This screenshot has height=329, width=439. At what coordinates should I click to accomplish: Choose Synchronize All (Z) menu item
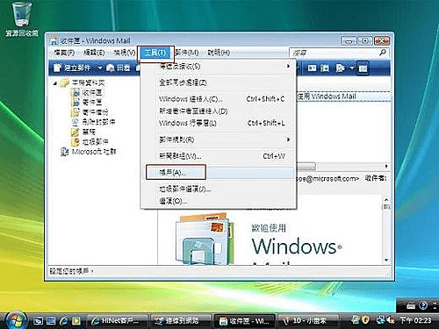(x=219, y=82)
